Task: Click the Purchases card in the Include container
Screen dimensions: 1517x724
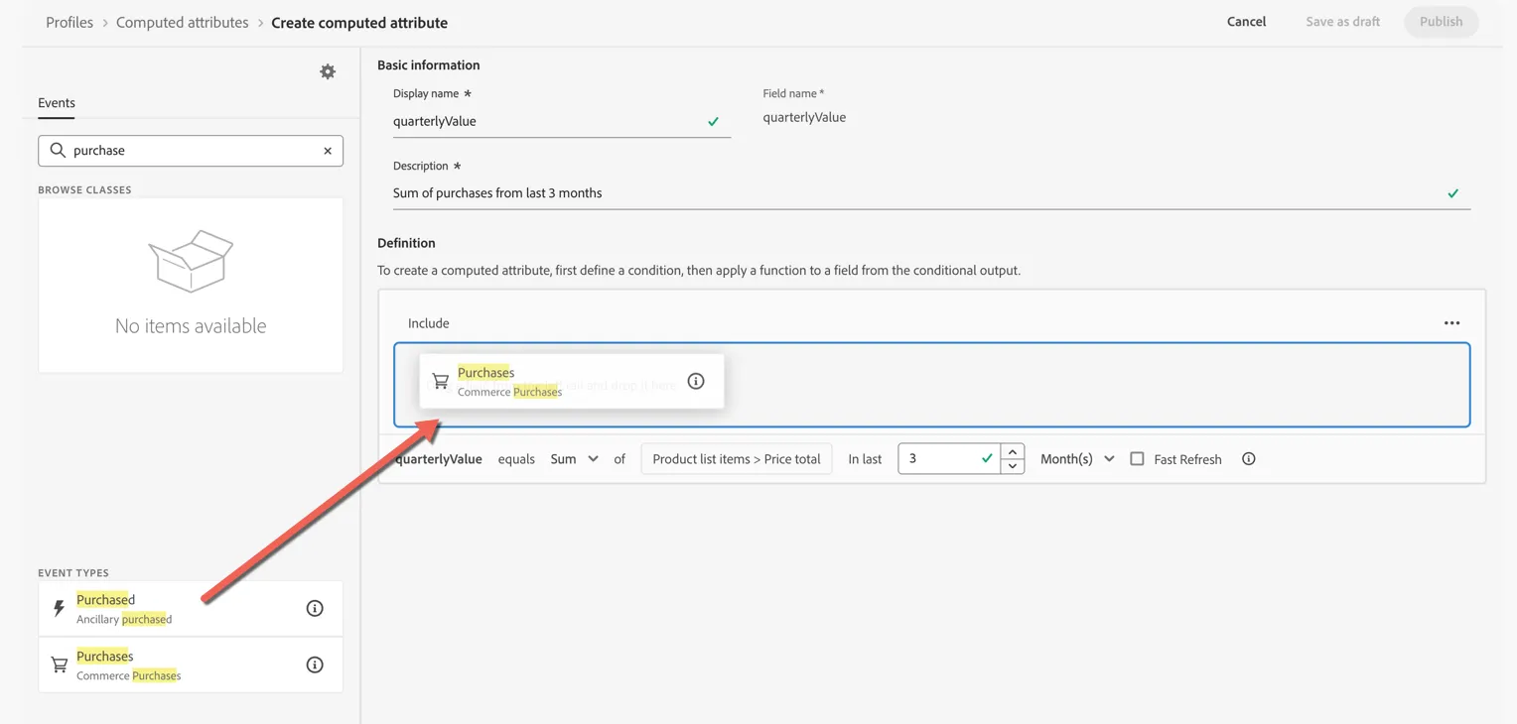Action: [572, 381]
